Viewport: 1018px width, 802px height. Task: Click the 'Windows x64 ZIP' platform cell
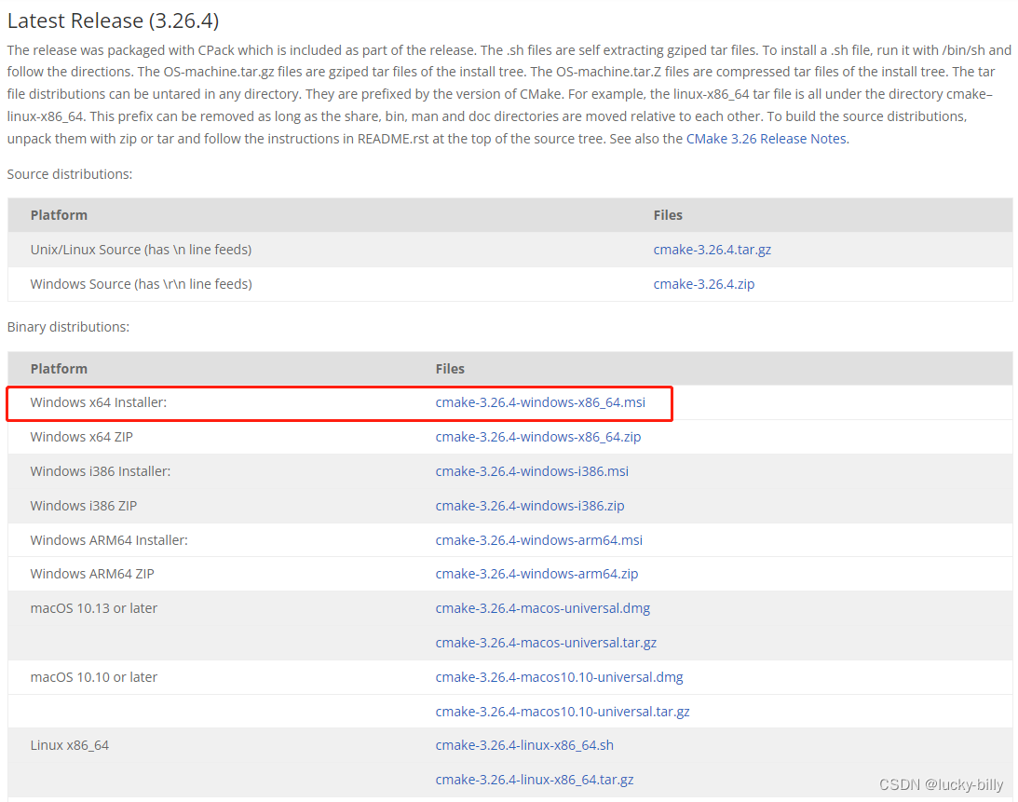tap(81, 437)
